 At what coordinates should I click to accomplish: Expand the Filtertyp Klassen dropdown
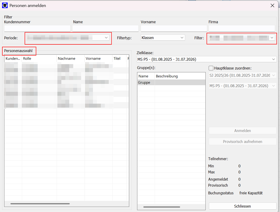click(163, 38)
